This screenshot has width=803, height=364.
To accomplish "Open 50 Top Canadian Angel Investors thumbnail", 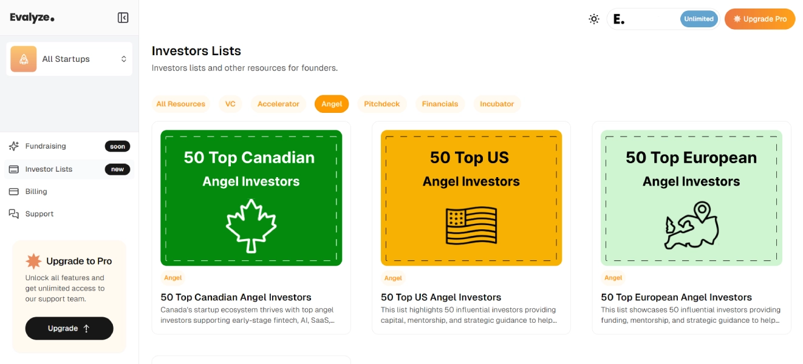I will [251, 198].
